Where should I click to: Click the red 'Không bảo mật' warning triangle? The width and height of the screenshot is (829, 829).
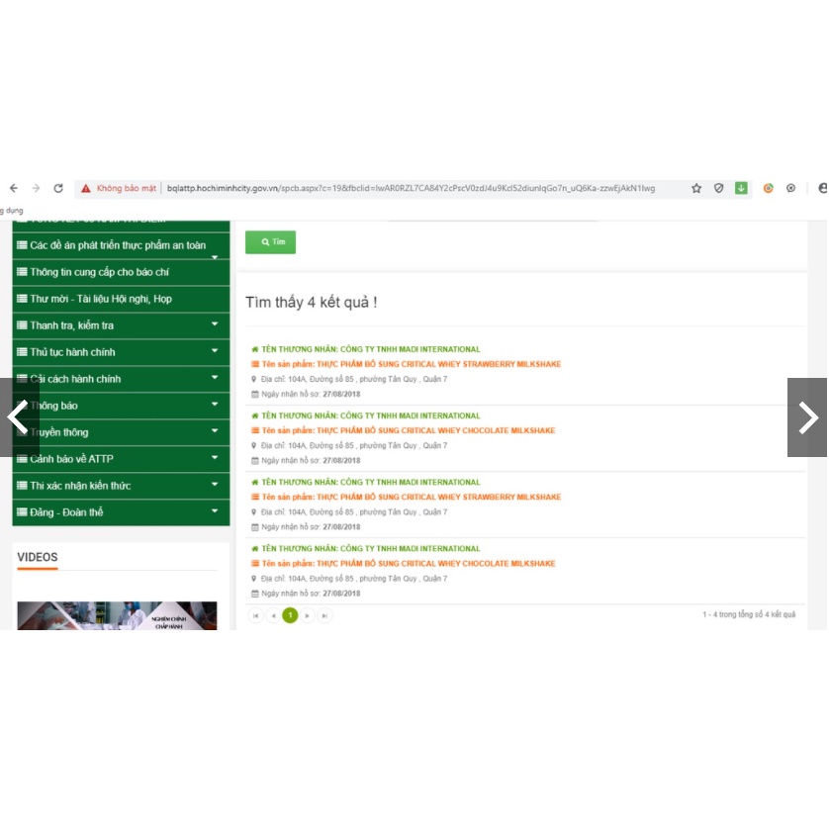pyautogui.click(x=86, y=188)
